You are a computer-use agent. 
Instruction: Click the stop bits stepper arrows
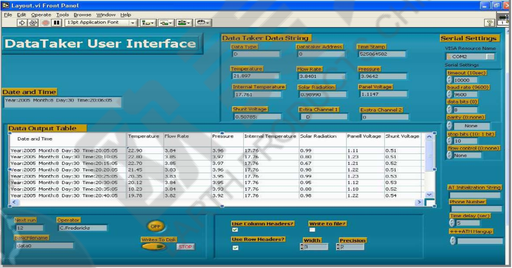(x=450, y=141)
